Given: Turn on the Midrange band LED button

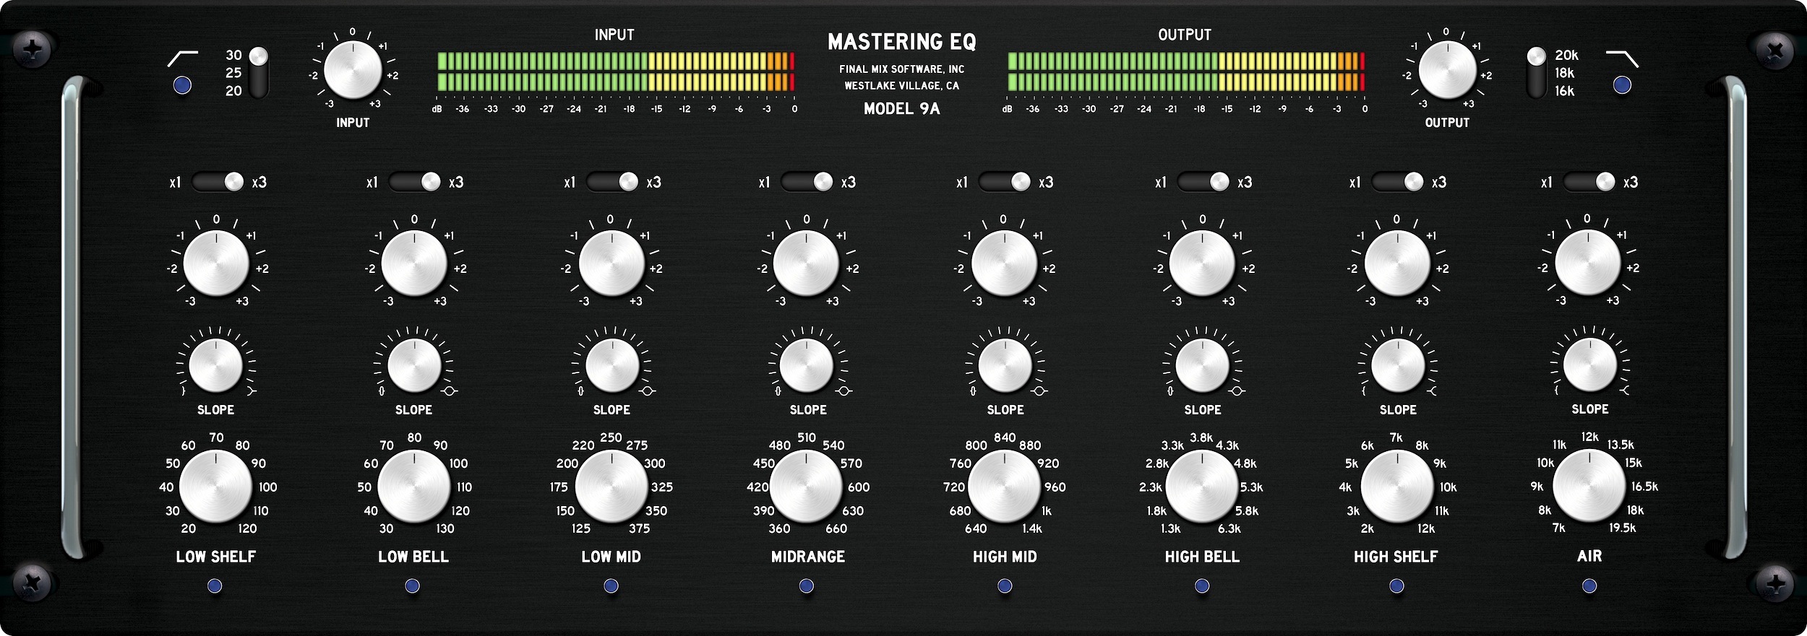Looking at the screenshot, I should point(807,586).
